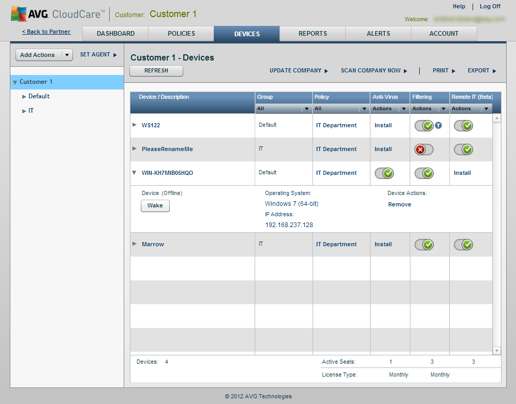Click the Windows 7 (64-bit) text
This screenshot has width=516, height=404.
pos(291,204)
